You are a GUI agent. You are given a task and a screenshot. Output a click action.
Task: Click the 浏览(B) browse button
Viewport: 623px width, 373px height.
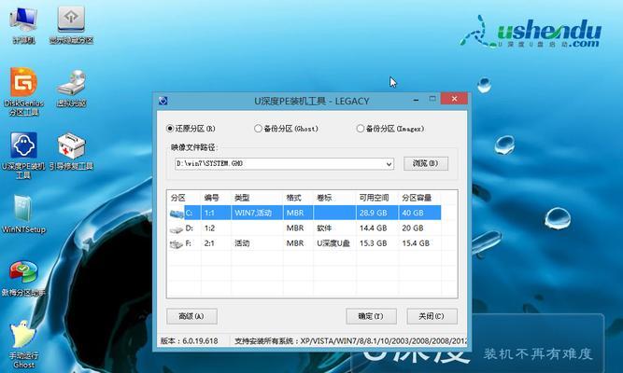[x=426, y=163]
